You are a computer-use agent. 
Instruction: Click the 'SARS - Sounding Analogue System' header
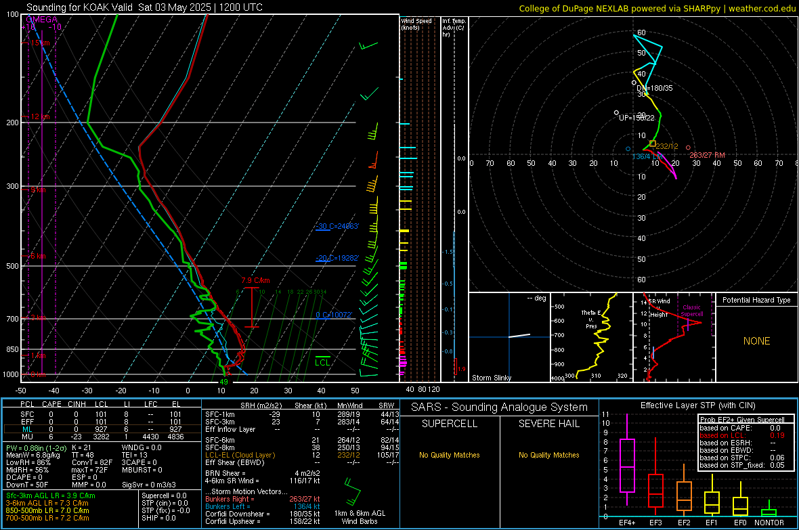click(x=500, y=407)
